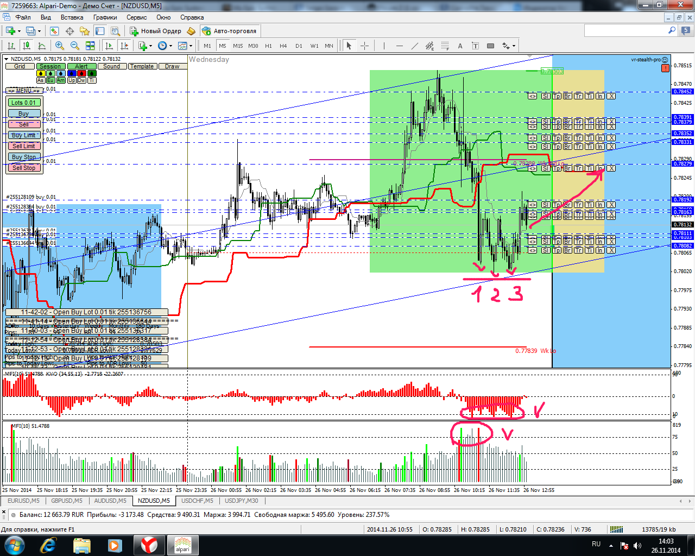Toggle the As session button

click(40, 80)
